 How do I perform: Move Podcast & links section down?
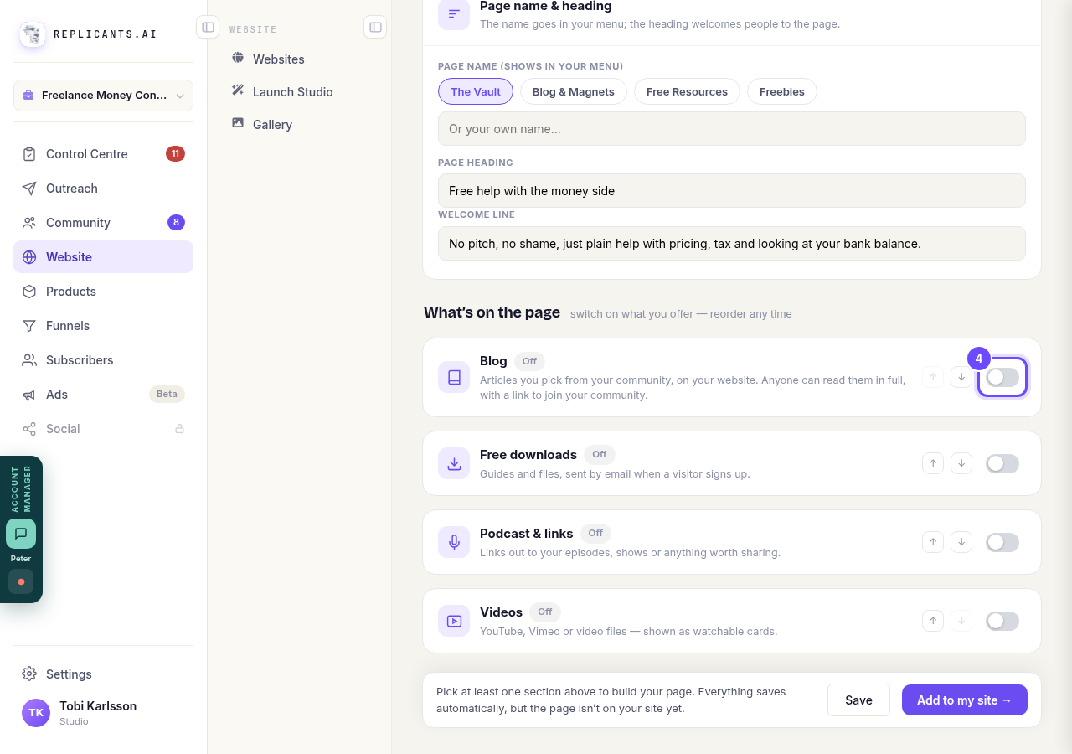click(x=961, y=542)
